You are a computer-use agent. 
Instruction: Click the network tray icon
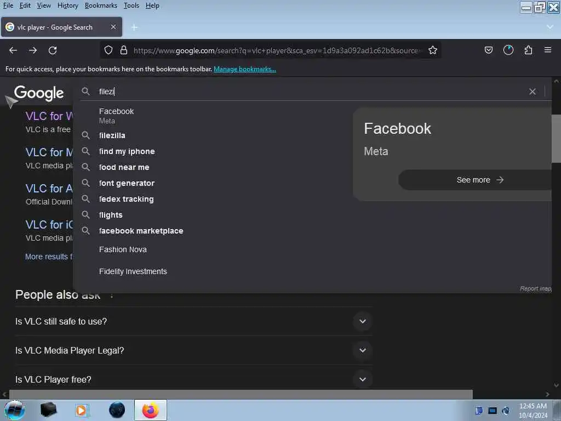pyautogui.click(x=493, y=411)
